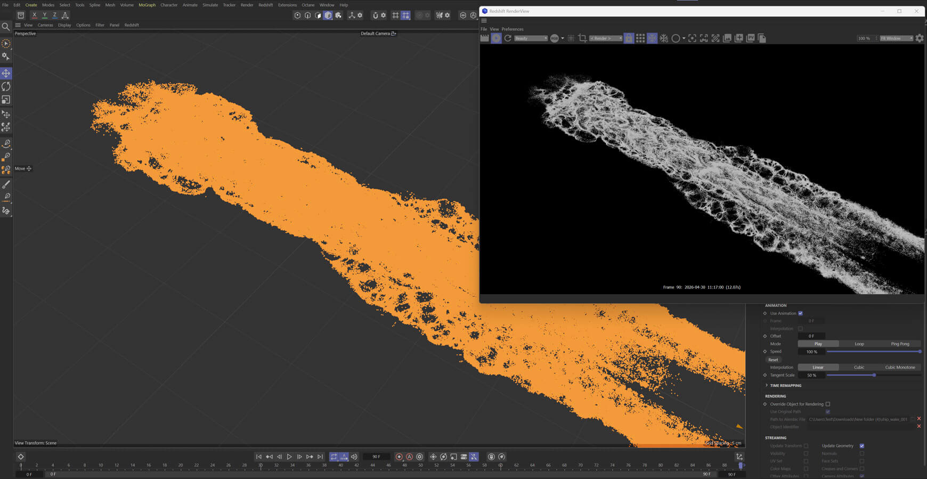927x479 pixels.
Task: Click the RenderView clapperboard render icon
Action: [484, 38]
